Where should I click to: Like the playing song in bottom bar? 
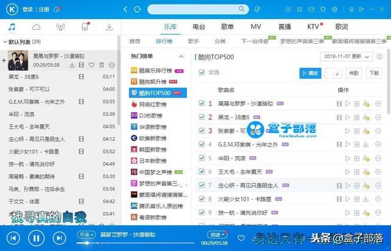point(241,238)
